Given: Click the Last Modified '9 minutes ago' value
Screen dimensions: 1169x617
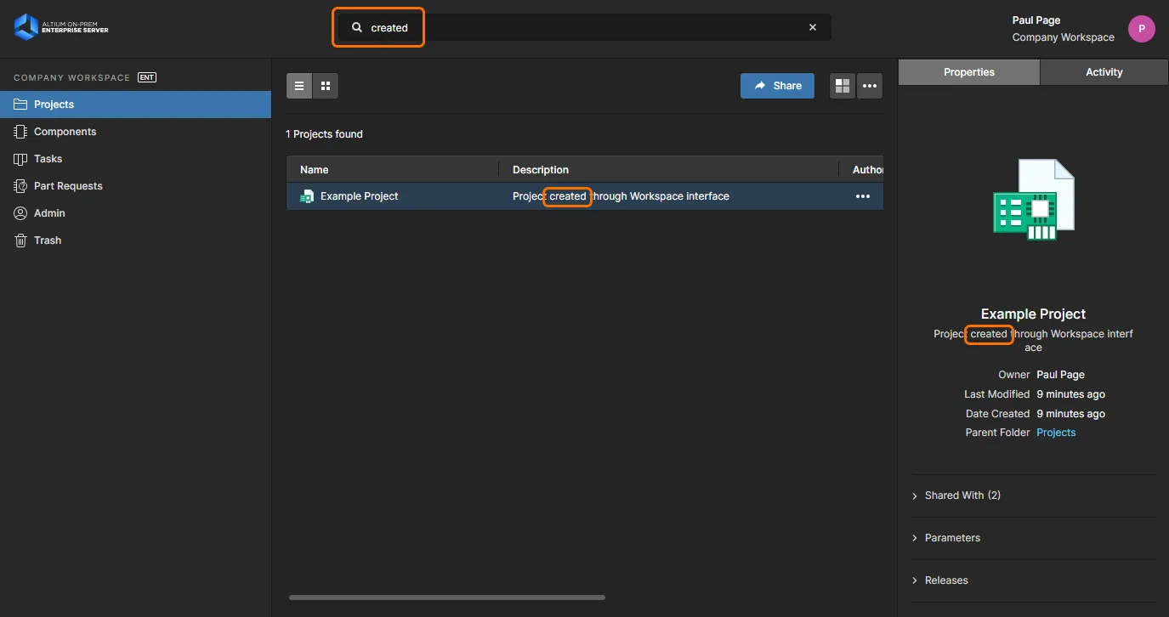Looking at the screenshot, I should [1070, 394].
